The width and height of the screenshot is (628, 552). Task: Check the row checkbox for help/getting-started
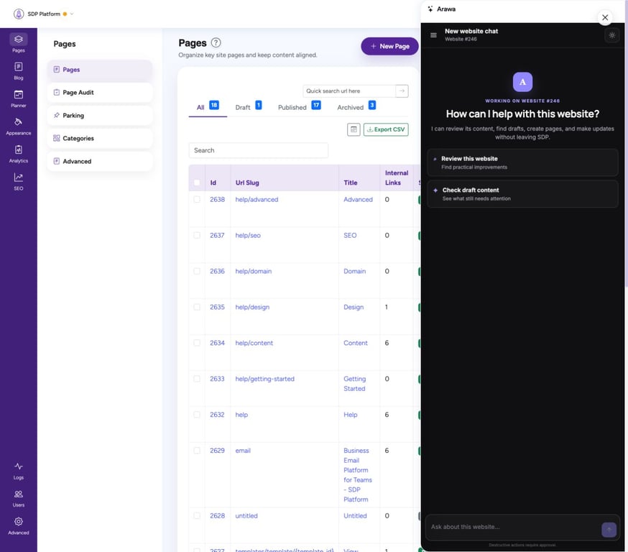197,379
